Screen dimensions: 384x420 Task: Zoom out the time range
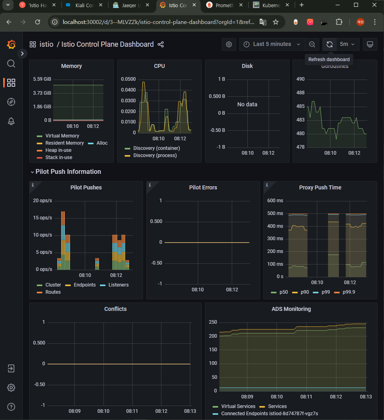click(312, 44)
